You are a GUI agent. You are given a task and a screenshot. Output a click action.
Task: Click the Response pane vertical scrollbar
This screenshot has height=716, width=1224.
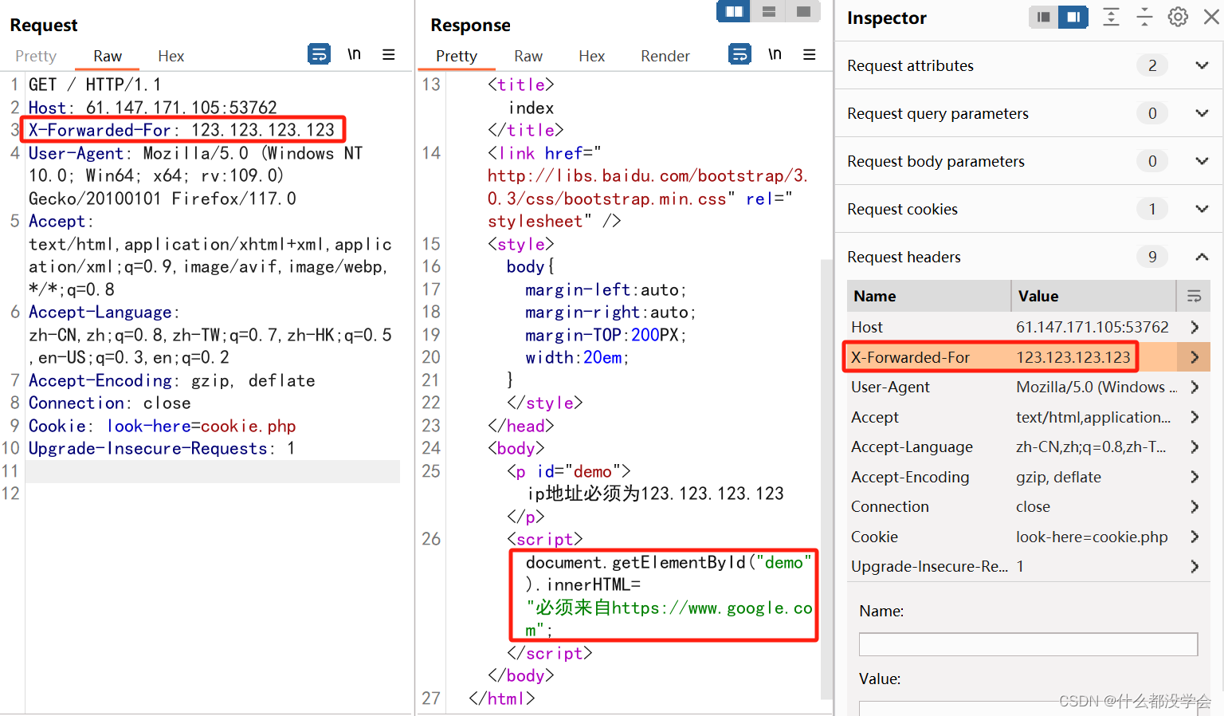click(x=826, y=478)
